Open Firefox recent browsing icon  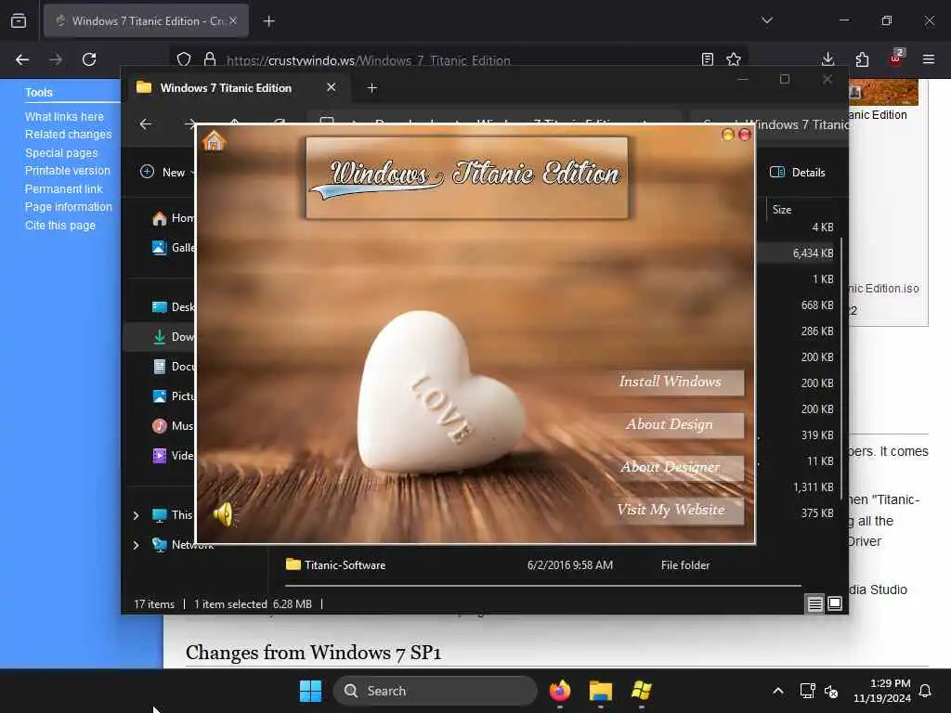click(x=19, y=21)
